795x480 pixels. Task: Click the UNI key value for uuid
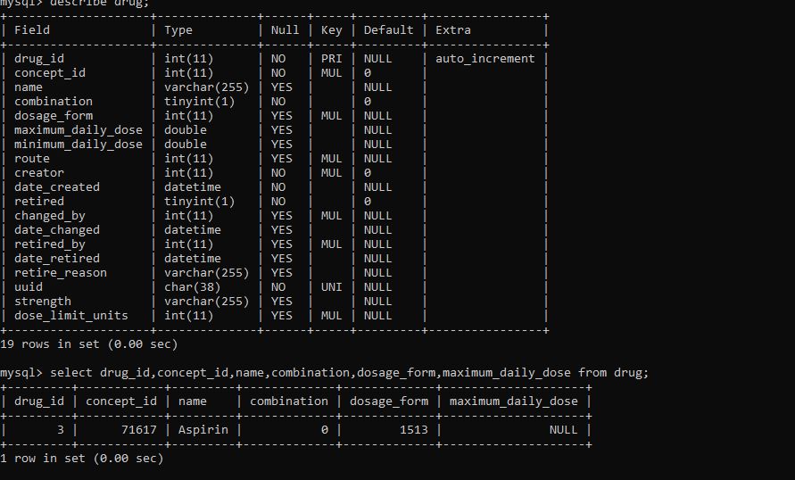[x=331, y=287]
